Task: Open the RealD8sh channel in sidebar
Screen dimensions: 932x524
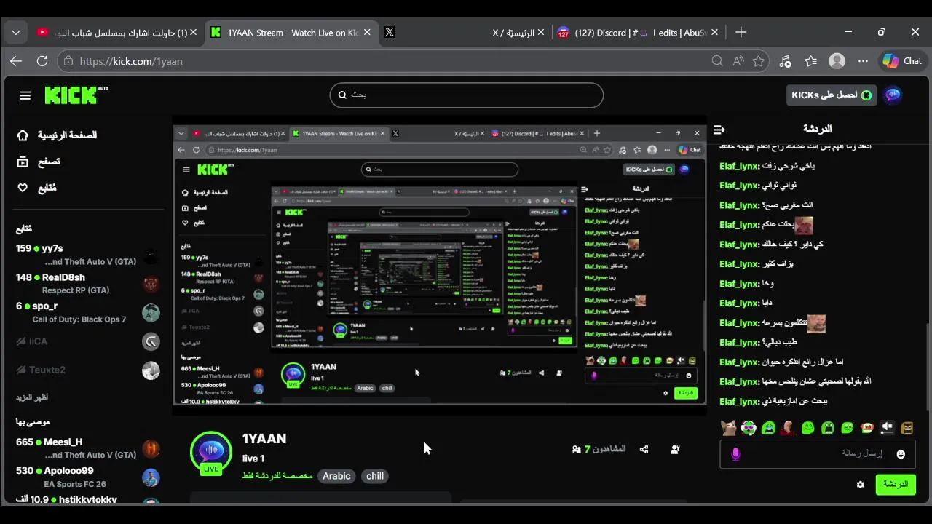Action: [x=87, y=284]
